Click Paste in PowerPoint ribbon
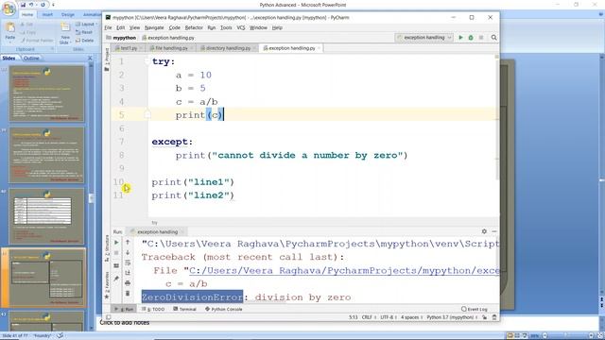The image size is (605, 340). (10, 31)
